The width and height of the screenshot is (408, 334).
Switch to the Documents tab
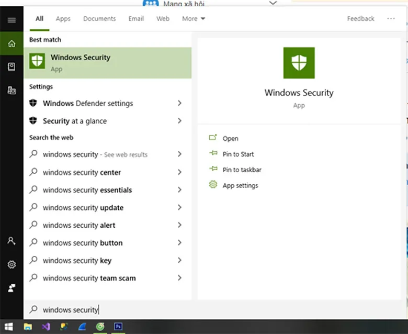[x=99, y=18]
